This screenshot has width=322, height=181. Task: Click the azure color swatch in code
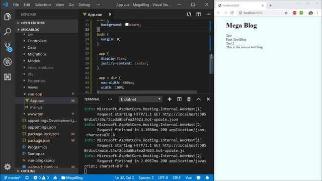coord(127,25)
